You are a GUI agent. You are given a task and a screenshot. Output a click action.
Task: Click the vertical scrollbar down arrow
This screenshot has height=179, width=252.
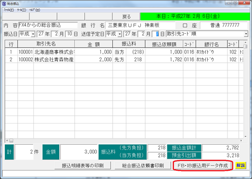click(x=246, y=136)
